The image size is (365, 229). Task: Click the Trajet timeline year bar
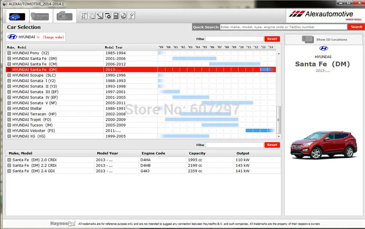[x=201, y=120]
